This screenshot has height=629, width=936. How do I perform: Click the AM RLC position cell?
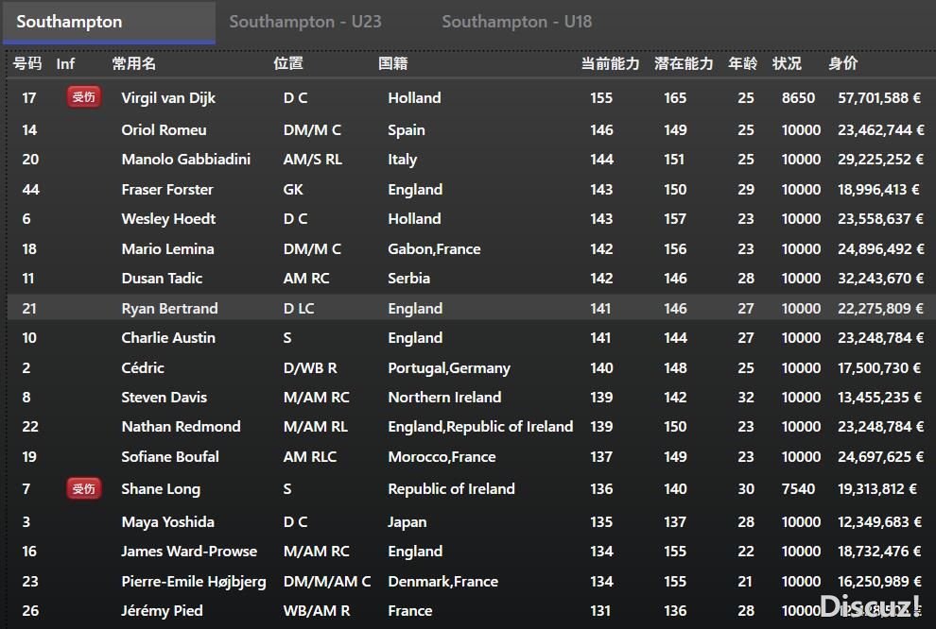(x=310, y=457)
